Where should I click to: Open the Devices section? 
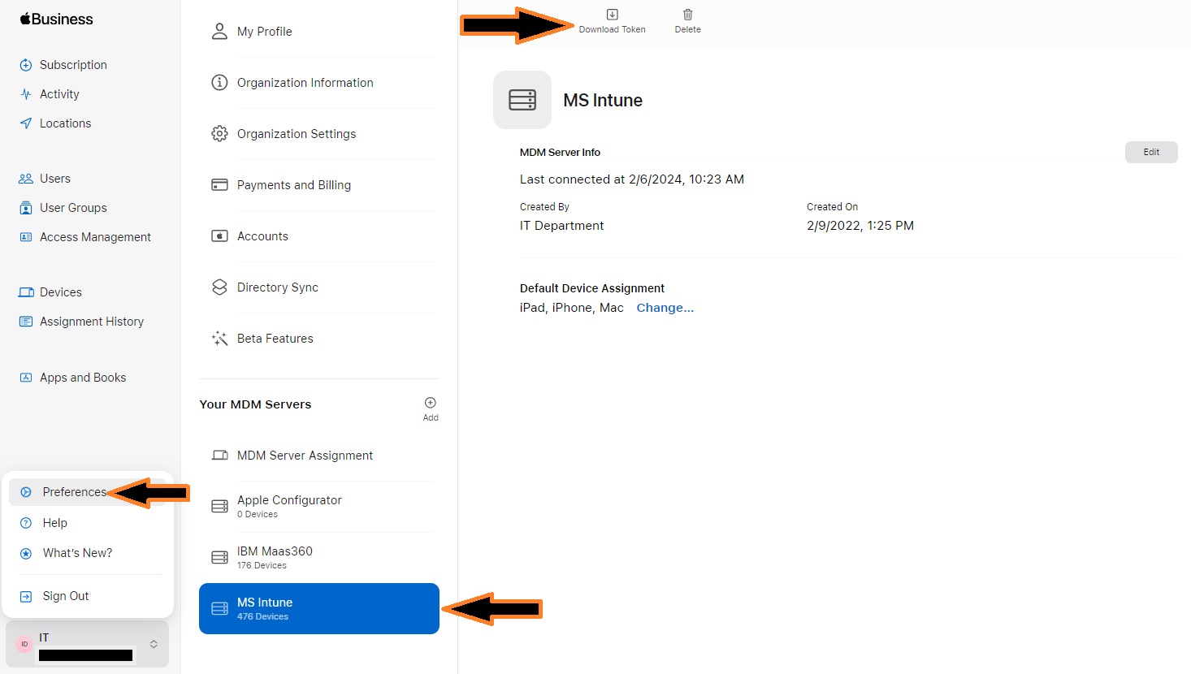tap(60, 292)
